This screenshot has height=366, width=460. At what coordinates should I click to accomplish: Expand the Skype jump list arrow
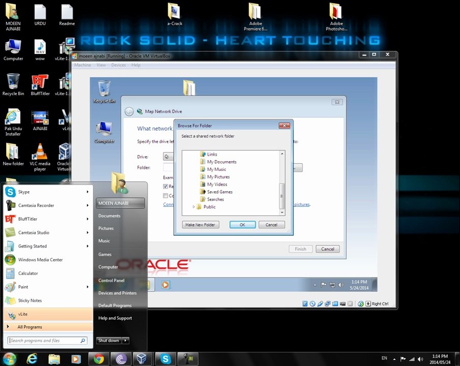(x=88, y=192)
